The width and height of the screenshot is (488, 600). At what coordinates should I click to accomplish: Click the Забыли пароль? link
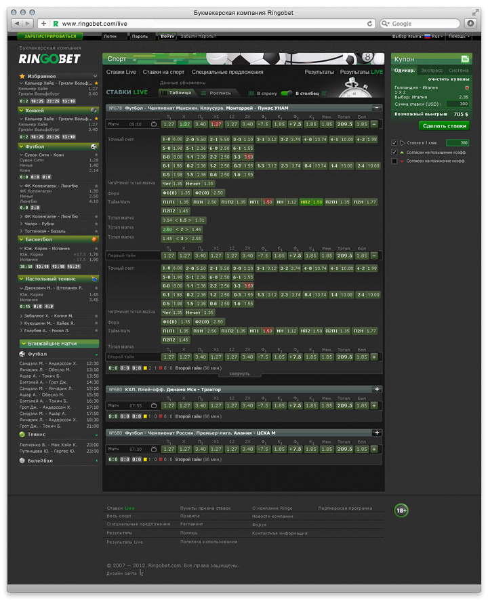pos(198,37)
